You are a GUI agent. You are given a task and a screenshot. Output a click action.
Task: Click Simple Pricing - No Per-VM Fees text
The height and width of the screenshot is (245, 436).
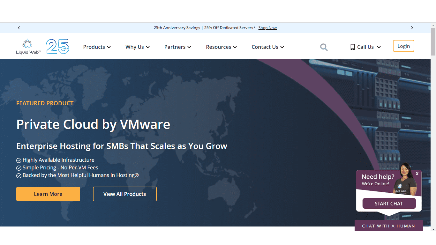click(x=60, y=168)
